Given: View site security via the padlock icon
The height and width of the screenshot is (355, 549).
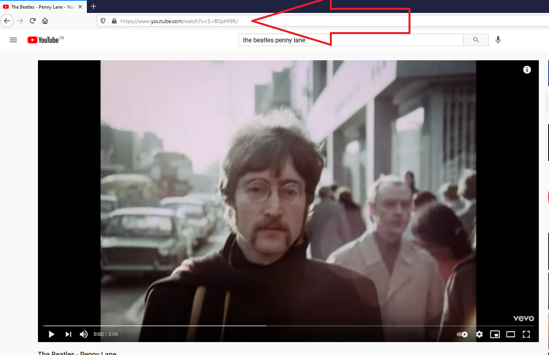Looking at the screenshot, I should point(114,21).
